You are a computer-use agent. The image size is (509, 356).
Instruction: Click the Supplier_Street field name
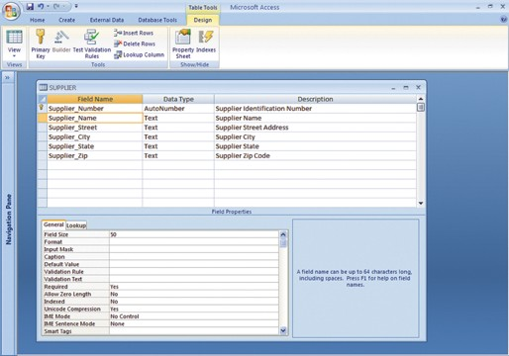pos(72,128)
